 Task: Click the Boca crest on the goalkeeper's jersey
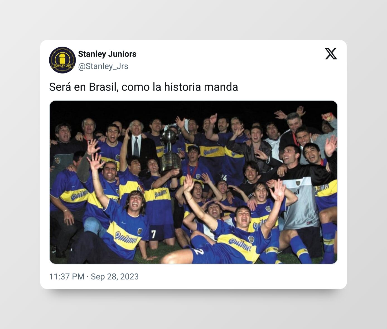298,183
